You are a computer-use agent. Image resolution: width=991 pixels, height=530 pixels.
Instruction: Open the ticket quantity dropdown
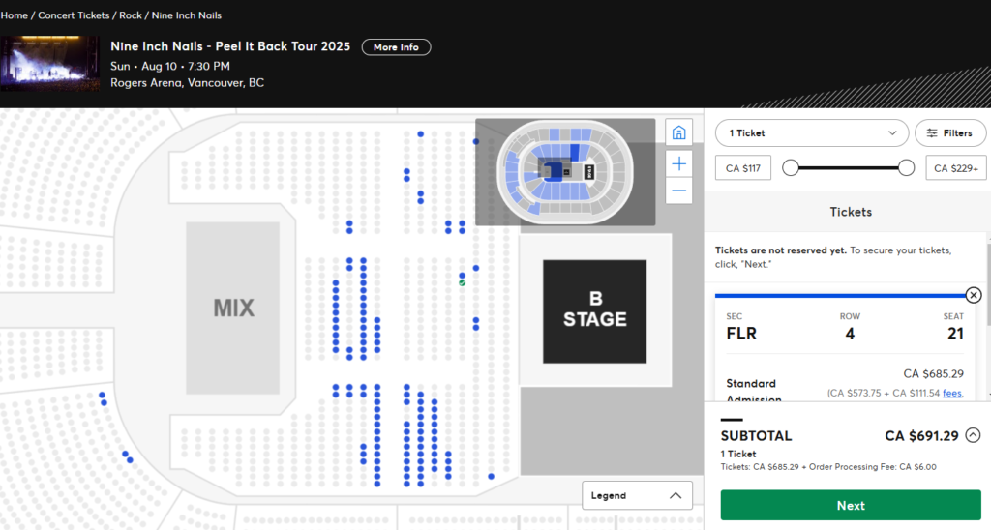812,133
